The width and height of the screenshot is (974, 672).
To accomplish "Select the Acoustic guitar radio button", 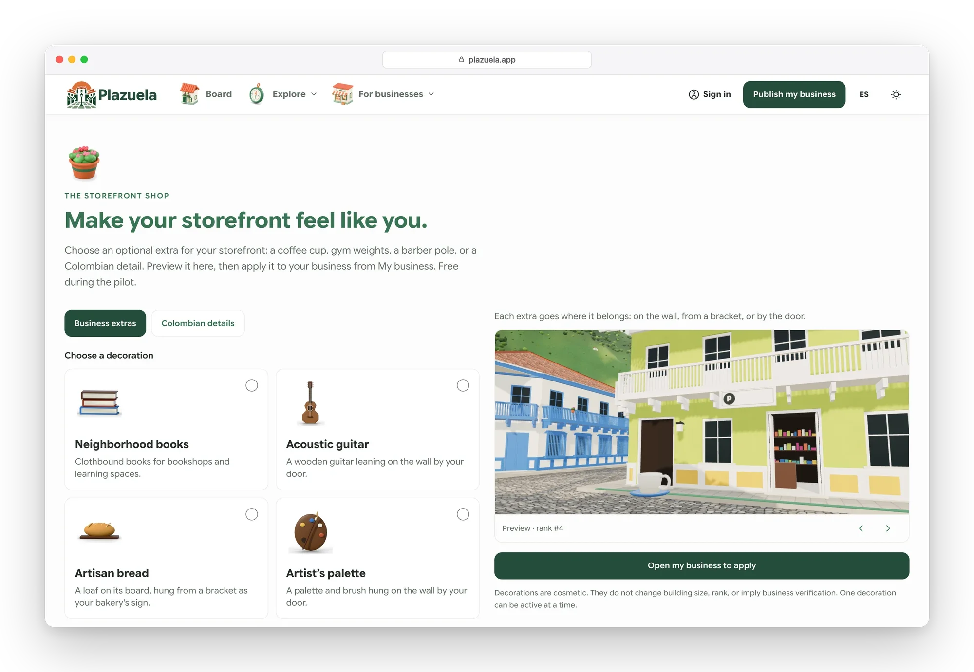I will click(x=463, y=385).
